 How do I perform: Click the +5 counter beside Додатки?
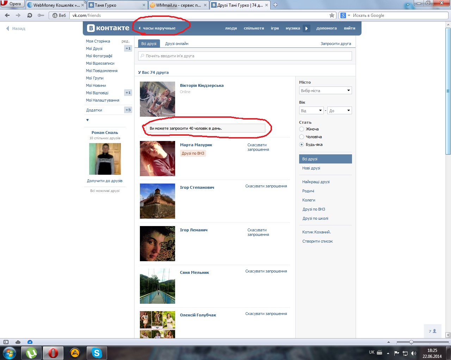[128, 110]
